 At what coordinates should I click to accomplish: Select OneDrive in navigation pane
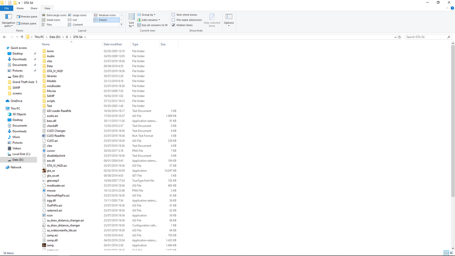click(x=16, y=101)
